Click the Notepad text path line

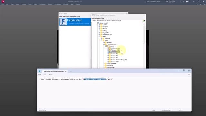point(76,79)
